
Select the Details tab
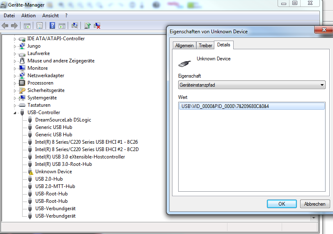tap(224, 45)
